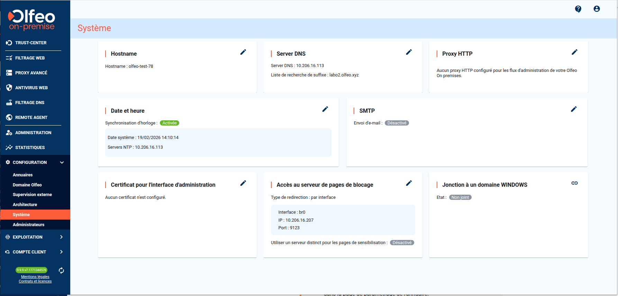This screenshot has width=618, height=296.
Task: Click the green version number badge
Action: click(x=31, y=270)
